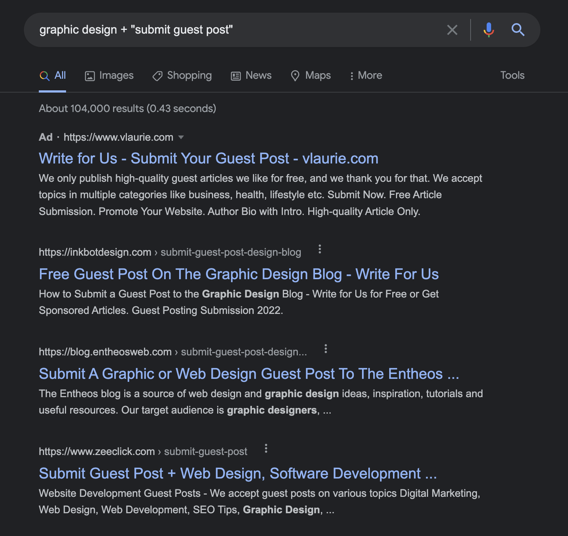Open the News tab

(251, 75)
